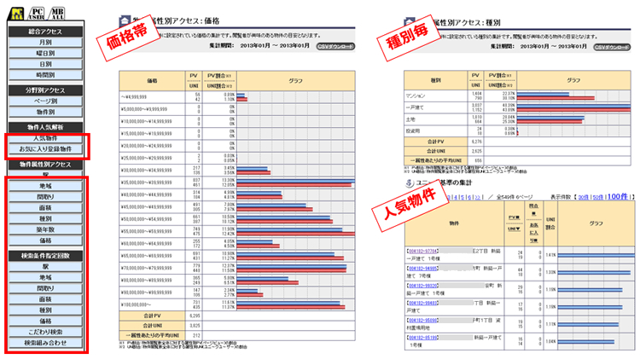The height and width of the screenshot is (359, 640).
Task: Sort by 問合せ column header
Action: (533, 209)
